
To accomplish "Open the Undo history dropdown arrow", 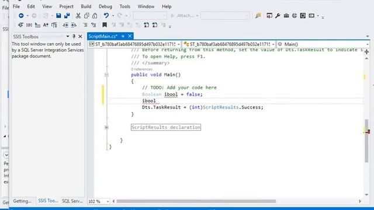I will 113,16.
